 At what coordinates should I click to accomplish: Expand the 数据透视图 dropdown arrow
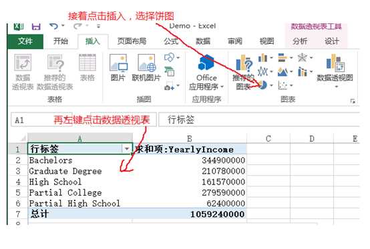coord(337,87)
